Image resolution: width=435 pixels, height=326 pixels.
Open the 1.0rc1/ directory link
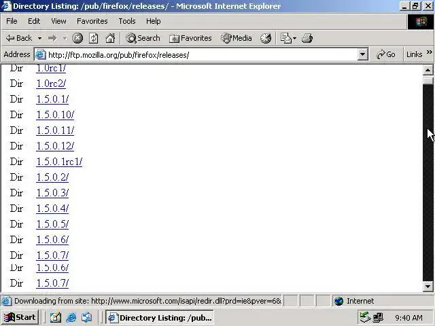(51, 68)
